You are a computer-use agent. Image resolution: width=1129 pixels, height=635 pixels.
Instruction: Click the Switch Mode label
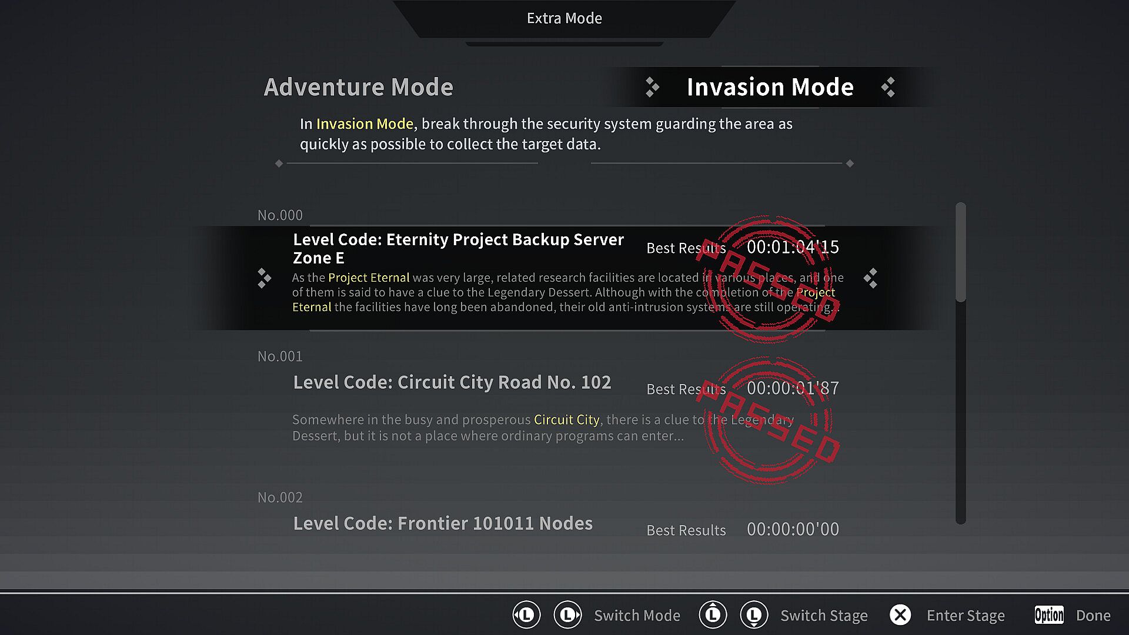[637, 616]
